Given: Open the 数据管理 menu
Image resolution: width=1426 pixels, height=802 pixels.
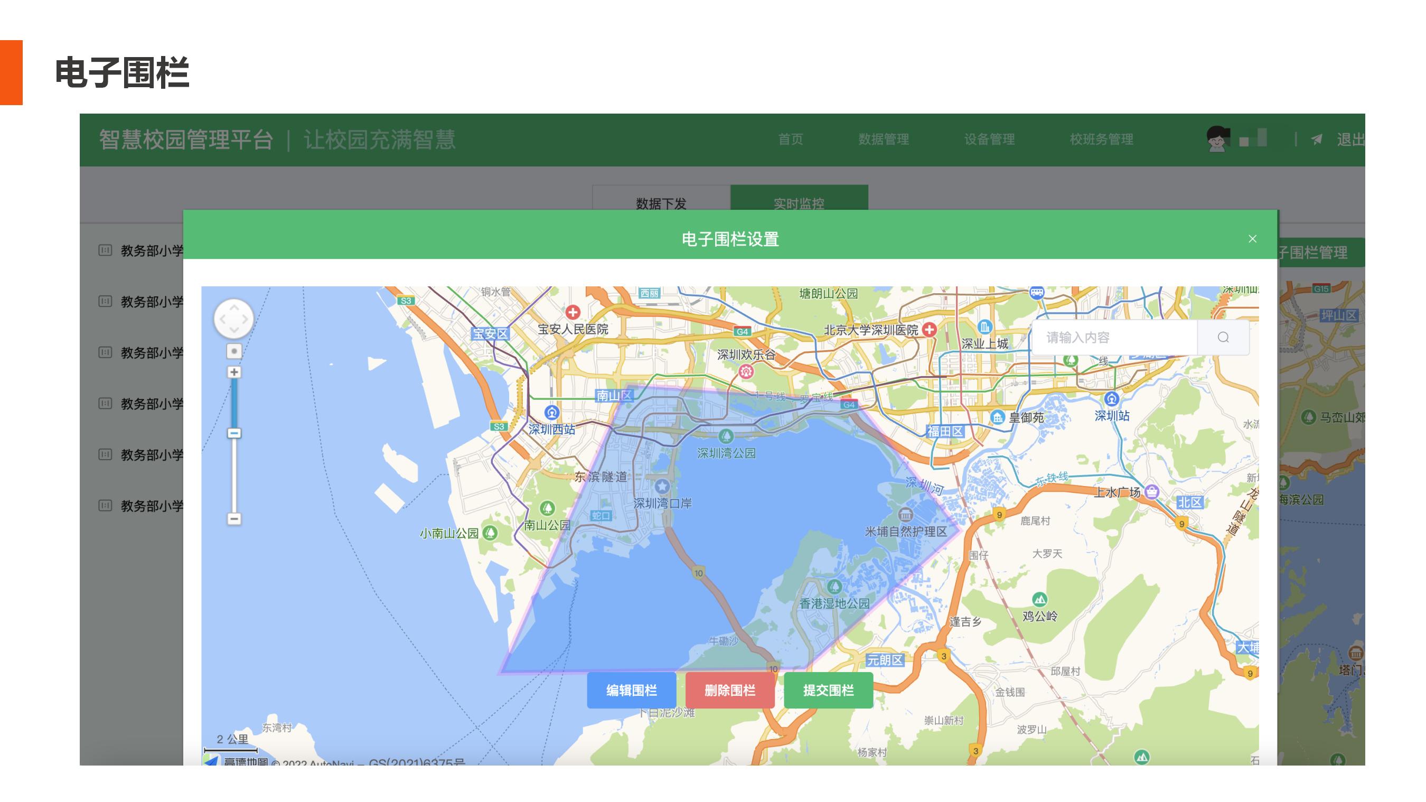Looking at the screenshot, I should click(x=884, y=139).
